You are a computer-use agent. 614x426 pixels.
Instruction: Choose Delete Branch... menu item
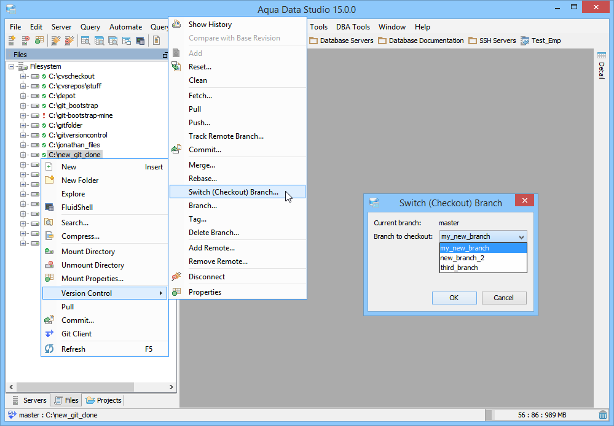[238, 233]
